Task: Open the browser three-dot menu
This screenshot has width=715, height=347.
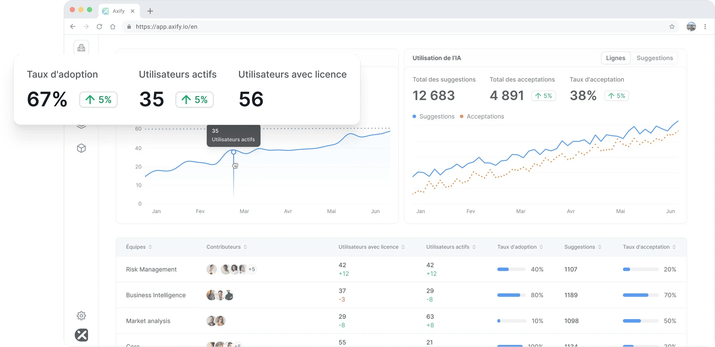Action: [x=705, y=26]
